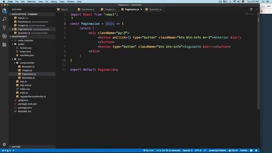Open manifest.json in the public folder
The height and width of the screenshot is (153, 272).
pyautogui.click(x=27, y=55)
